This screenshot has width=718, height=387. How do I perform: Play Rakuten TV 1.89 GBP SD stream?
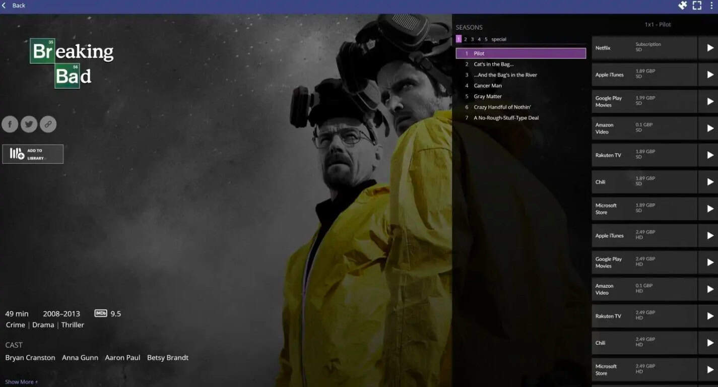[710, 155]
